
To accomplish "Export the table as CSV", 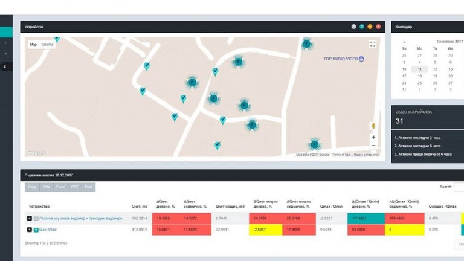I will 47,187.
